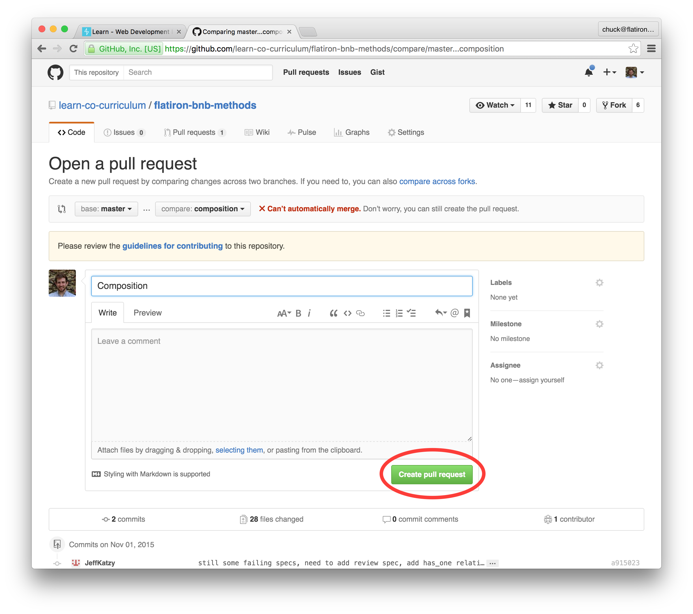
Task: Open notifications bell icon
Action: tap(589, 72)
